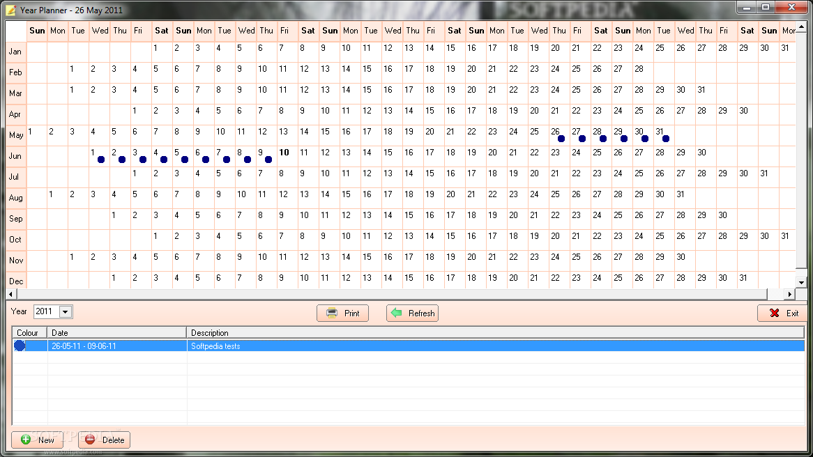Click the Print button
The height and width of the screenshot is (457, 813).
343,313
